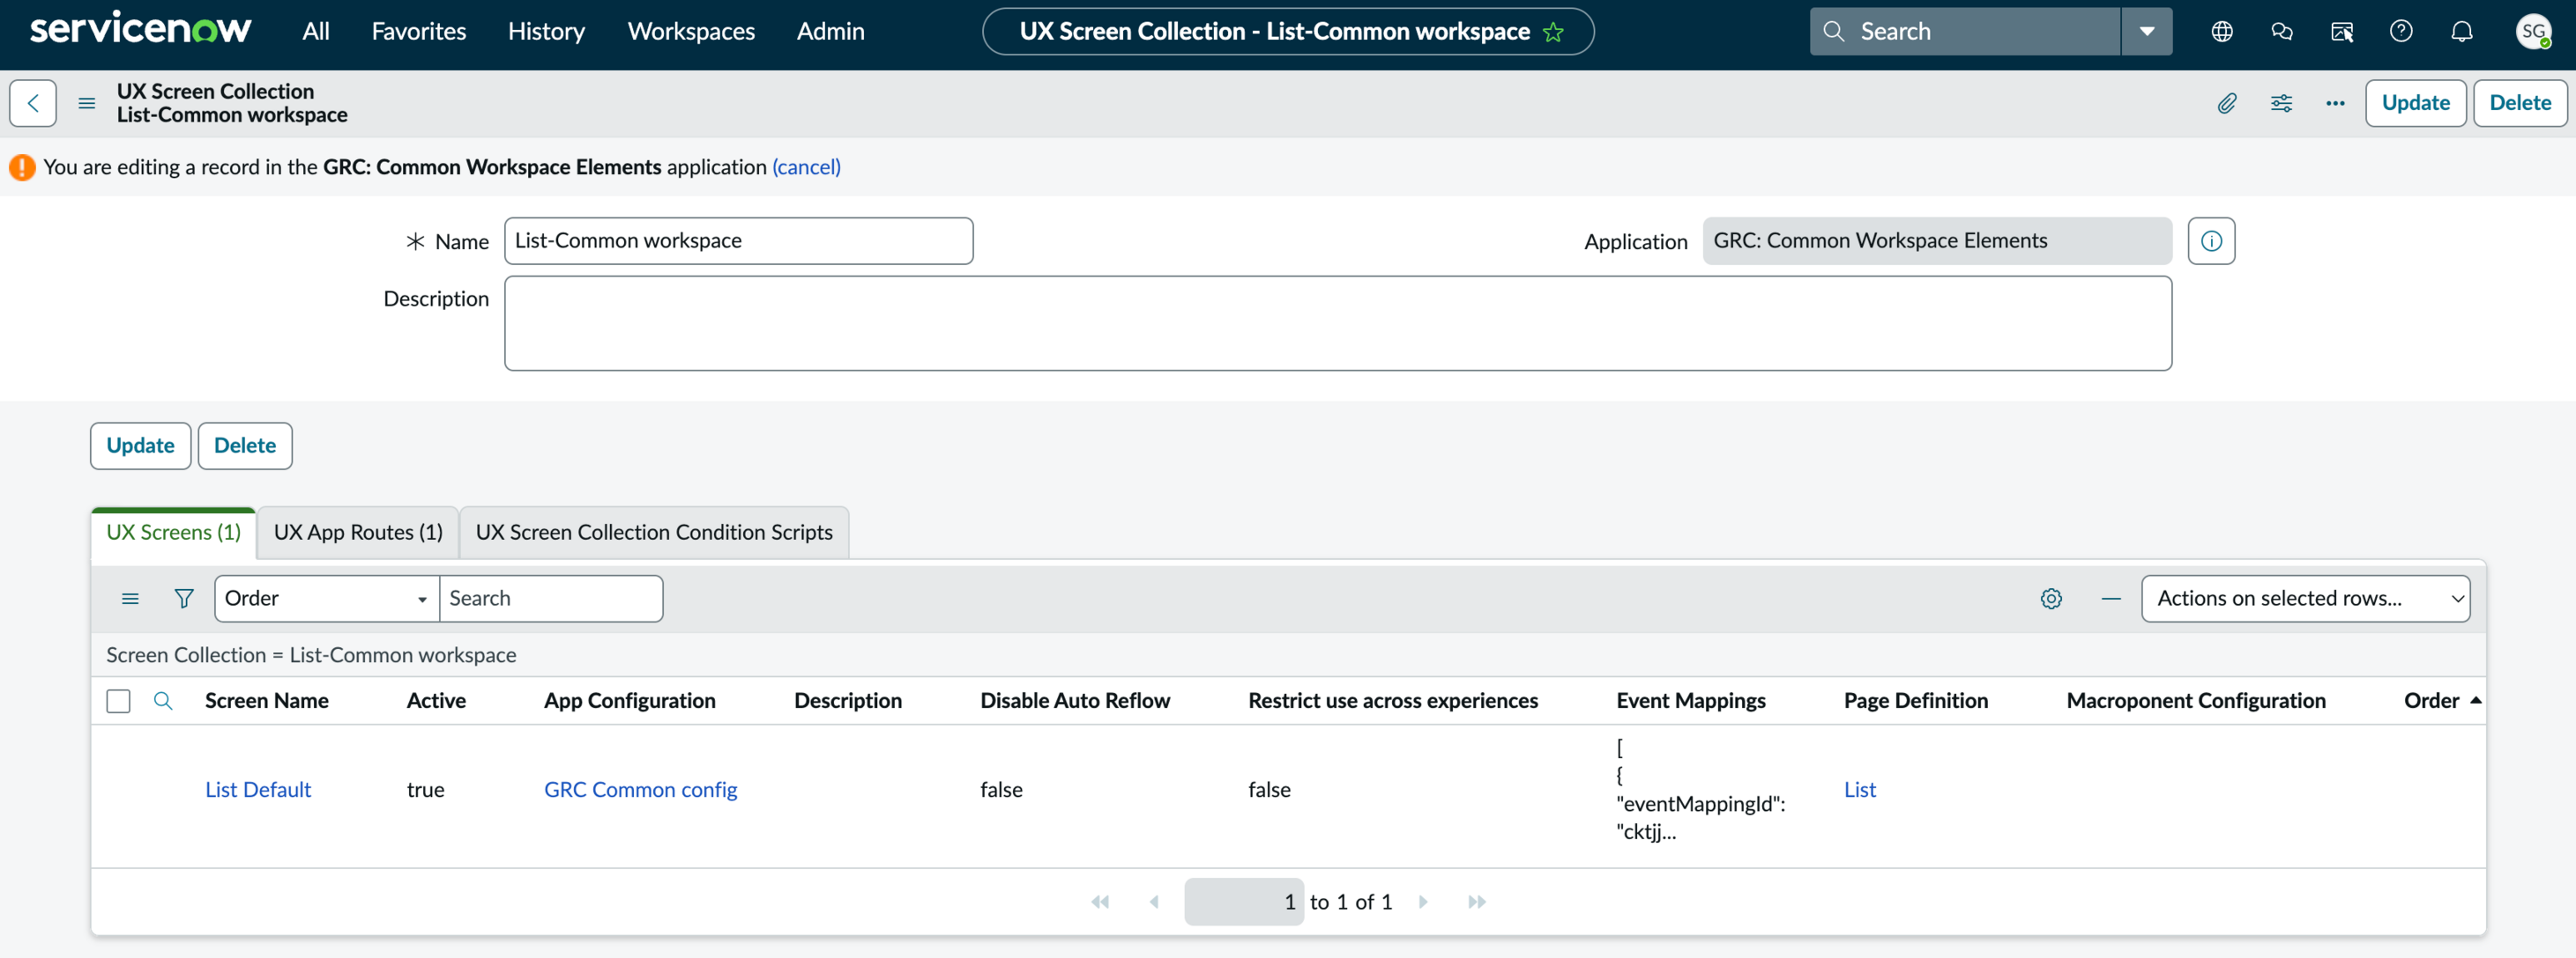Open the notifications bell
The width and height of the screenshot is (2576, 958).
2461,31
